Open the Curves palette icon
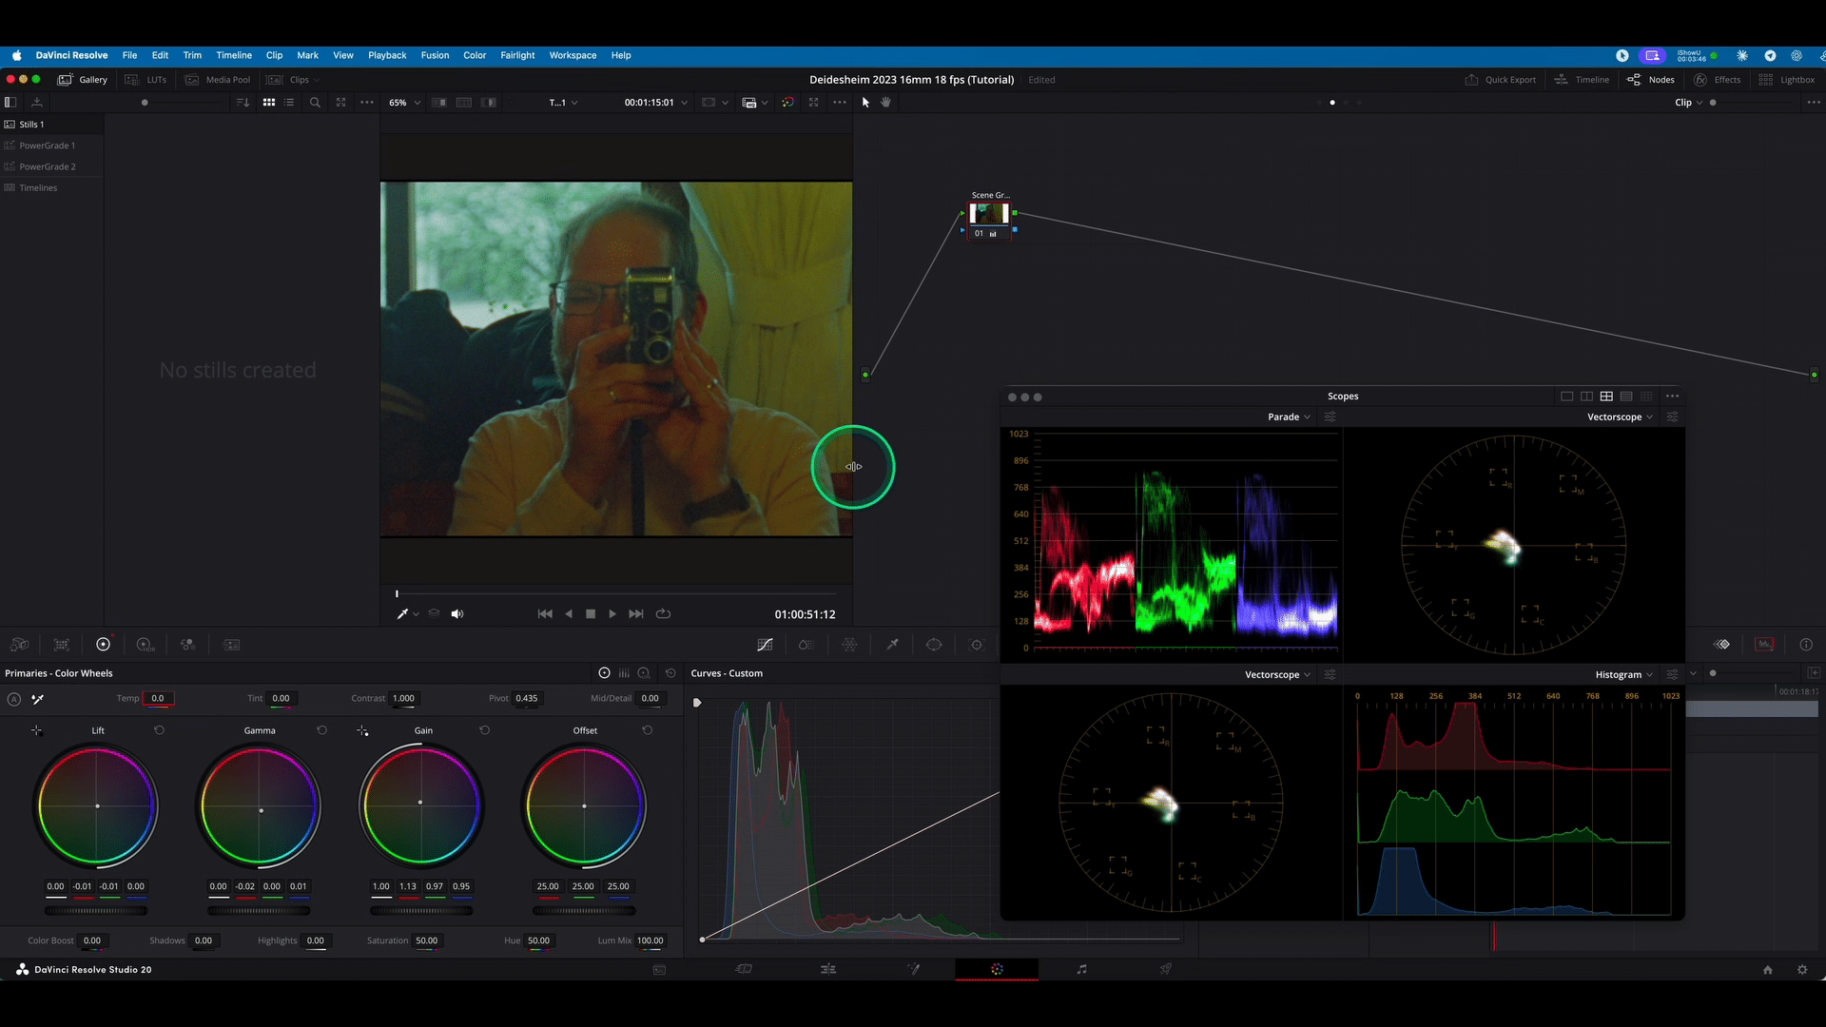 [765, 645]
